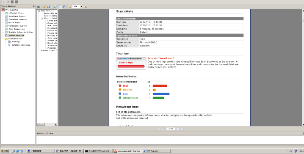Click the Save report floppy icon

tap(48, 7)
